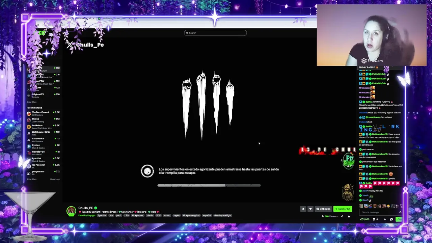Open TikTok link in BotRix message
This screenshot has height=243, width=432.
(381, 106)
